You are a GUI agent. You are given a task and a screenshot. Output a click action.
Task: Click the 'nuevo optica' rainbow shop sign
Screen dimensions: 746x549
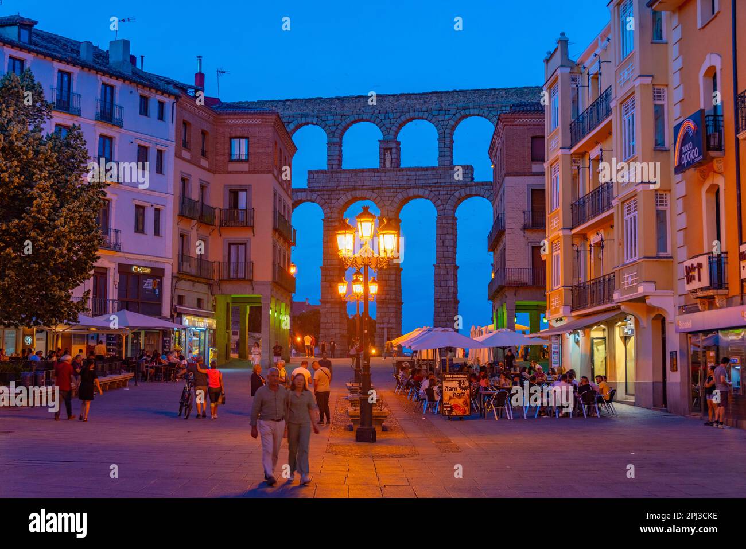click(x=689, y=141)
